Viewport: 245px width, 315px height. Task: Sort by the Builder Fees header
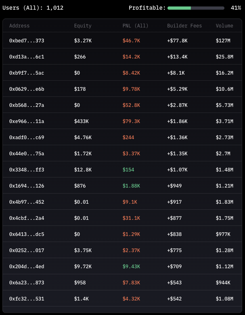pos(184,26)
